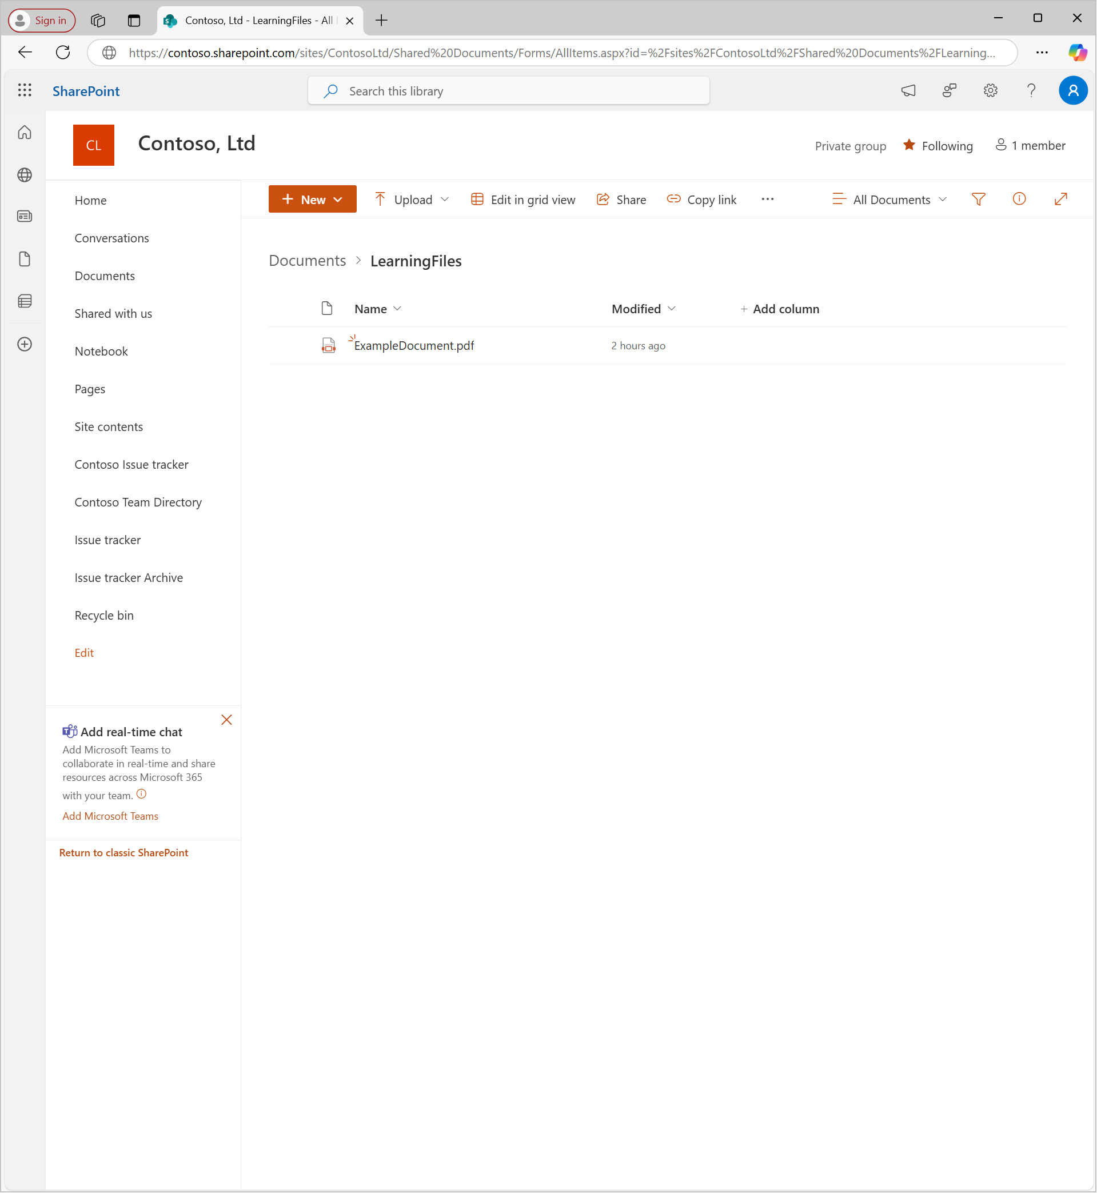The image size is (1097, 1193).
Task: Click the Share command
Action: point(621,200)
